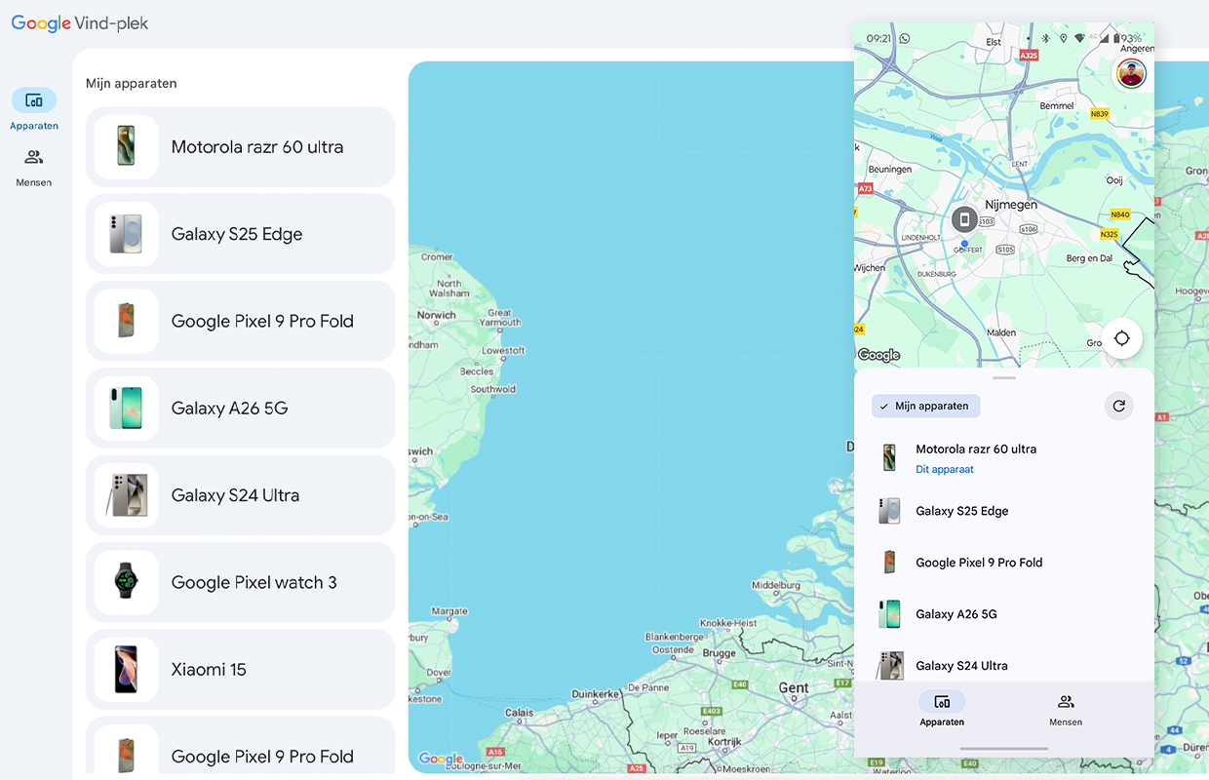This screenshot has height=780, width=1209.
Task: Click the Mijn apparaten heading in desktop panel
Action: point(132,84)
